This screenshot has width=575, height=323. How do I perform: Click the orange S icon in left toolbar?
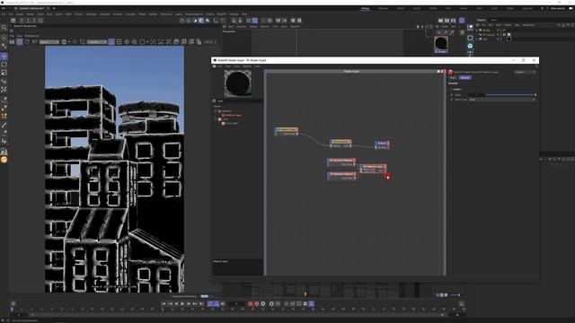click(x=4, y=160)
